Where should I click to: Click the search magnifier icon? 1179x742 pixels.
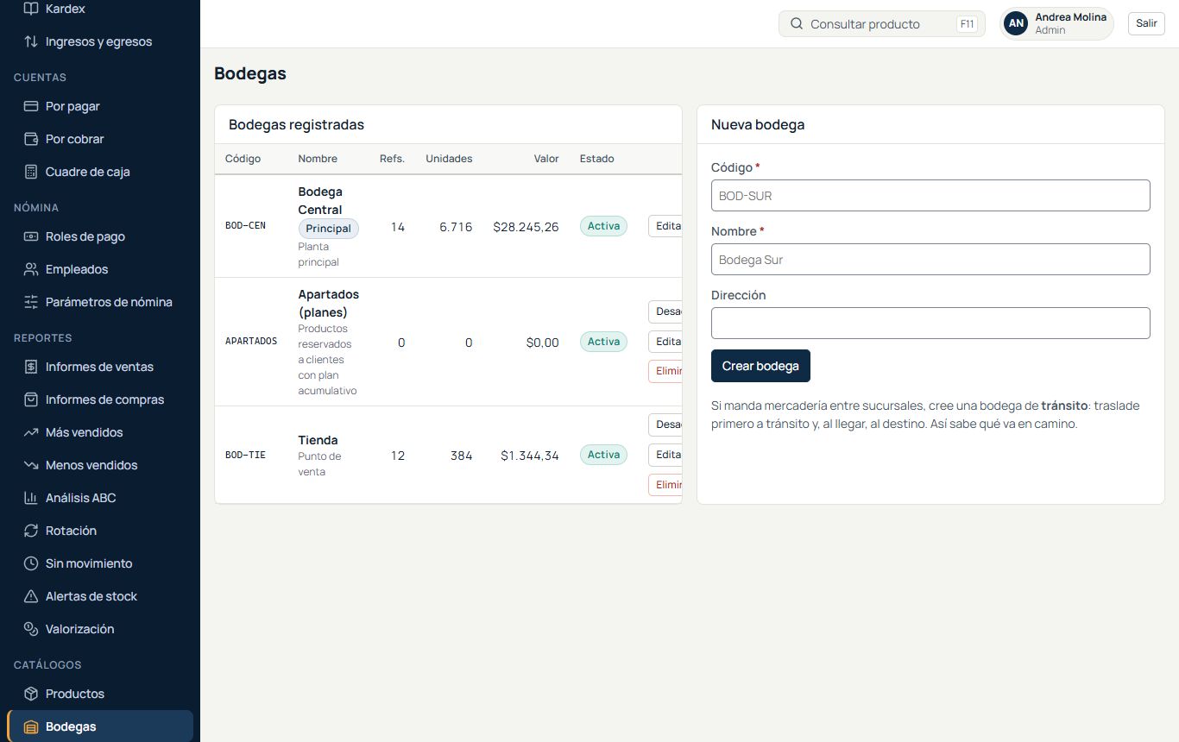(x=797, y=24)
